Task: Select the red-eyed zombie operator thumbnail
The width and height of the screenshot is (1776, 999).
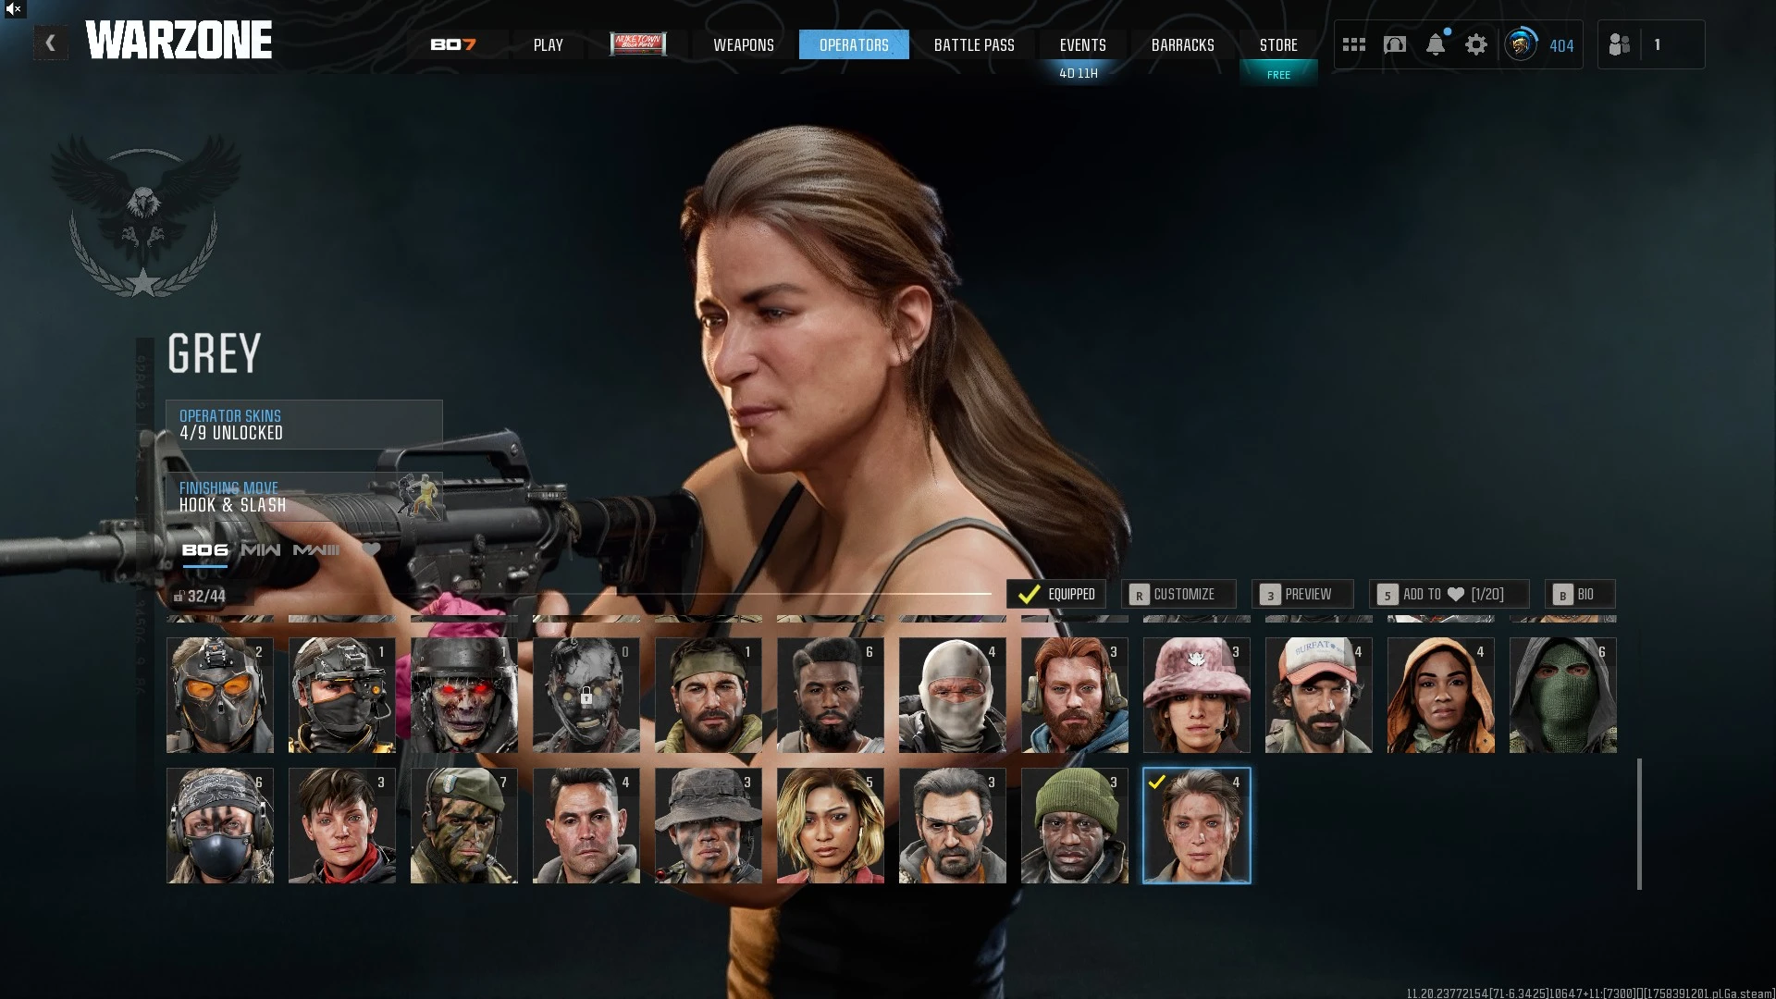Action: (463, 695)
